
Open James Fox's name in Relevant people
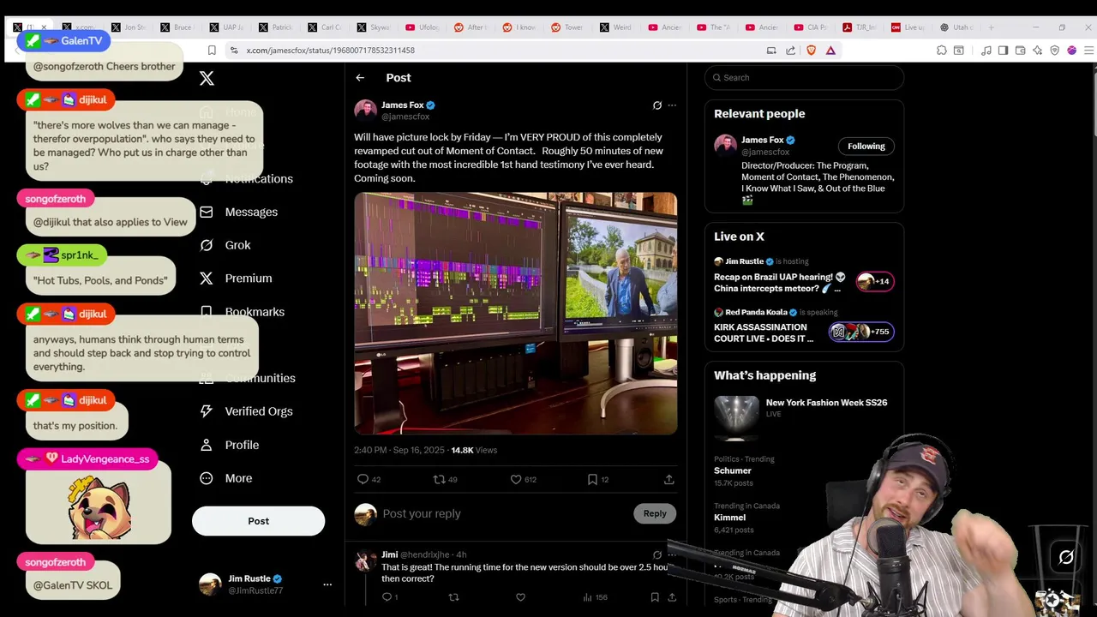point(762,140)
